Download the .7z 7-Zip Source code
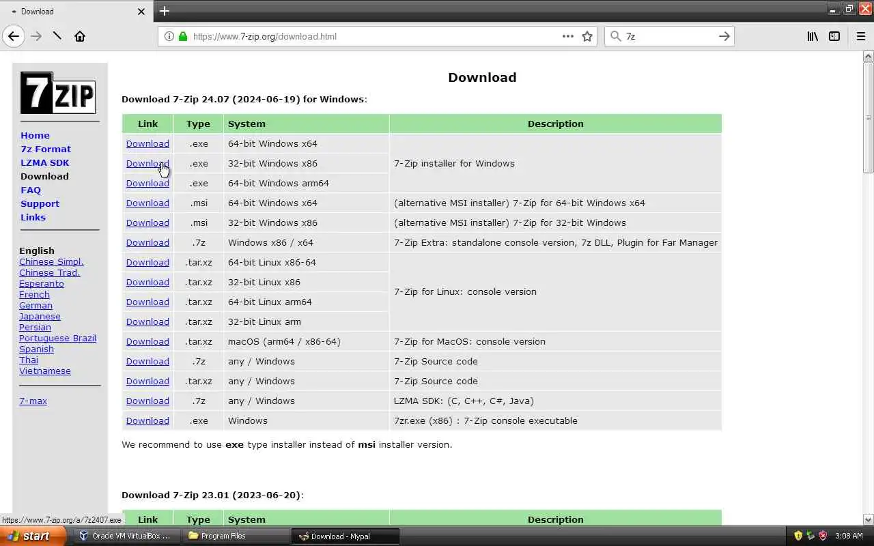Viewport: 874px width, 546px height. pos(147,361)
